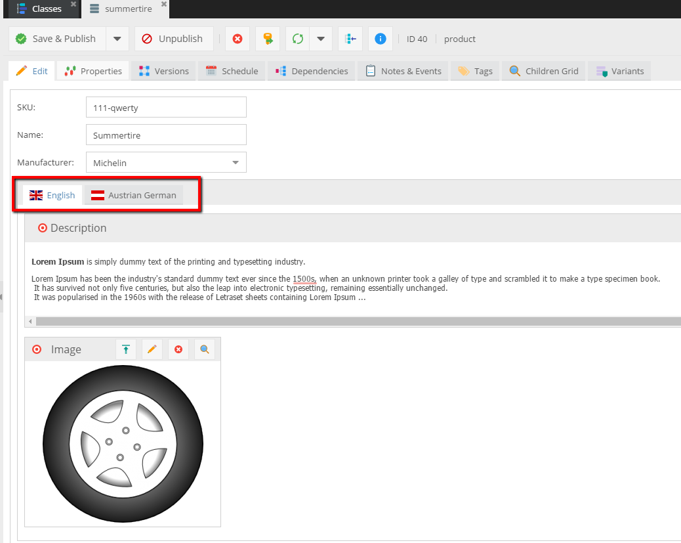
Task: Click the pencil edit icon above tire image
Action: [x=152, y=349]
